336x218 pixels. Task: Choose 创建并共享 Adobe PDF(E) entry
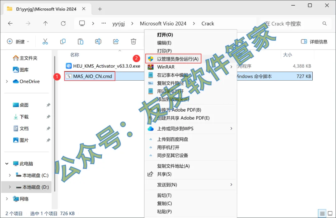191,118
